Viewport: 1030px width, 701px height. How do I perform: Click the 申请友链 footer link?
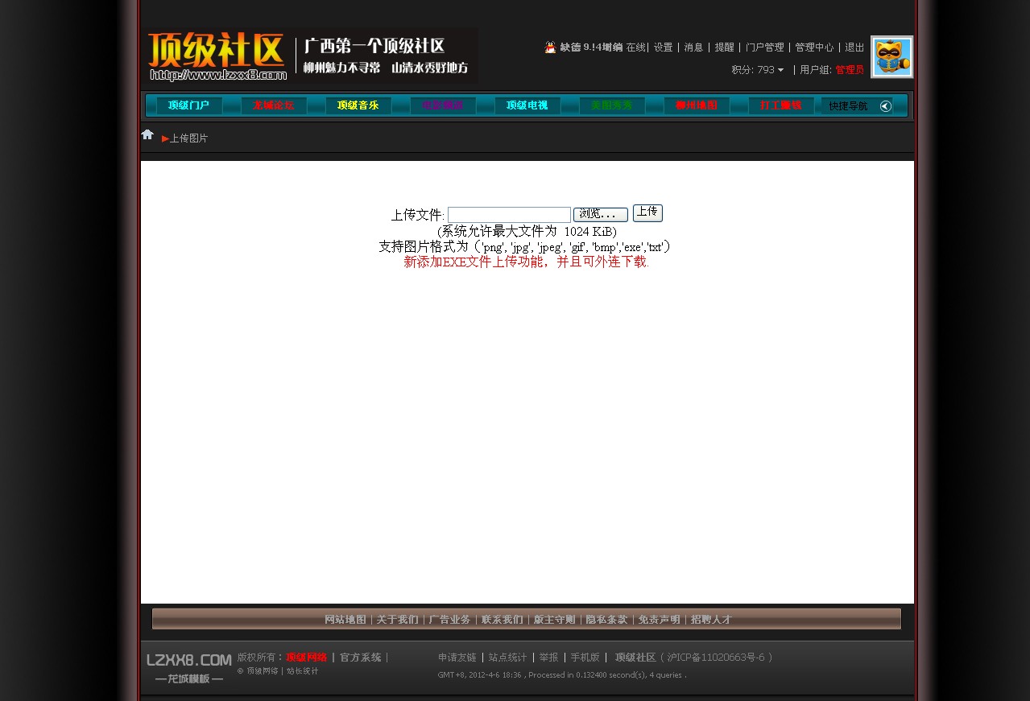[457, 658]
